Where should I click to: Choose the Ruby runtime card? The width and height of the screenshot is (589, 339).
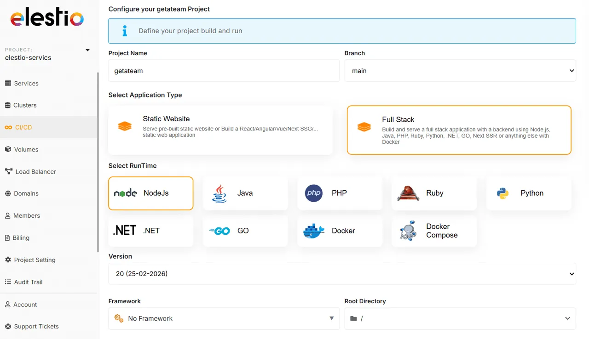[434, 193]
